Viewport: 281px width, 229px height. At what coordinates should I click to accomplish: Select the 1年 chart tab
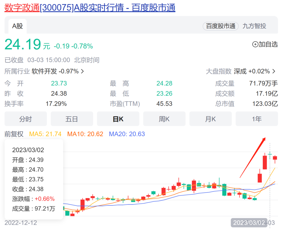tap(257, 119)
